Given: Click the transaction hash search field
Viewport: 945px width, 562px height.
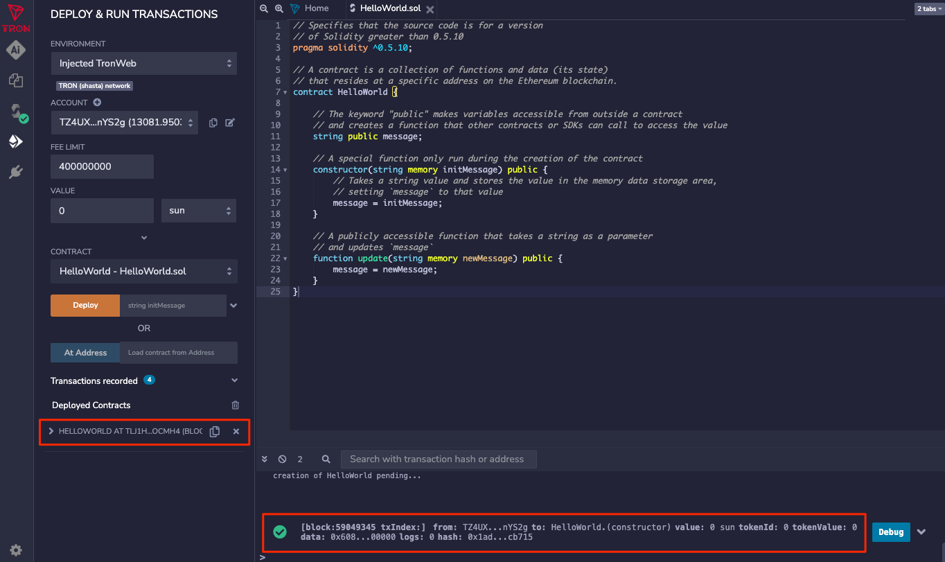Looking at the screenshot, I should [439, 459].
